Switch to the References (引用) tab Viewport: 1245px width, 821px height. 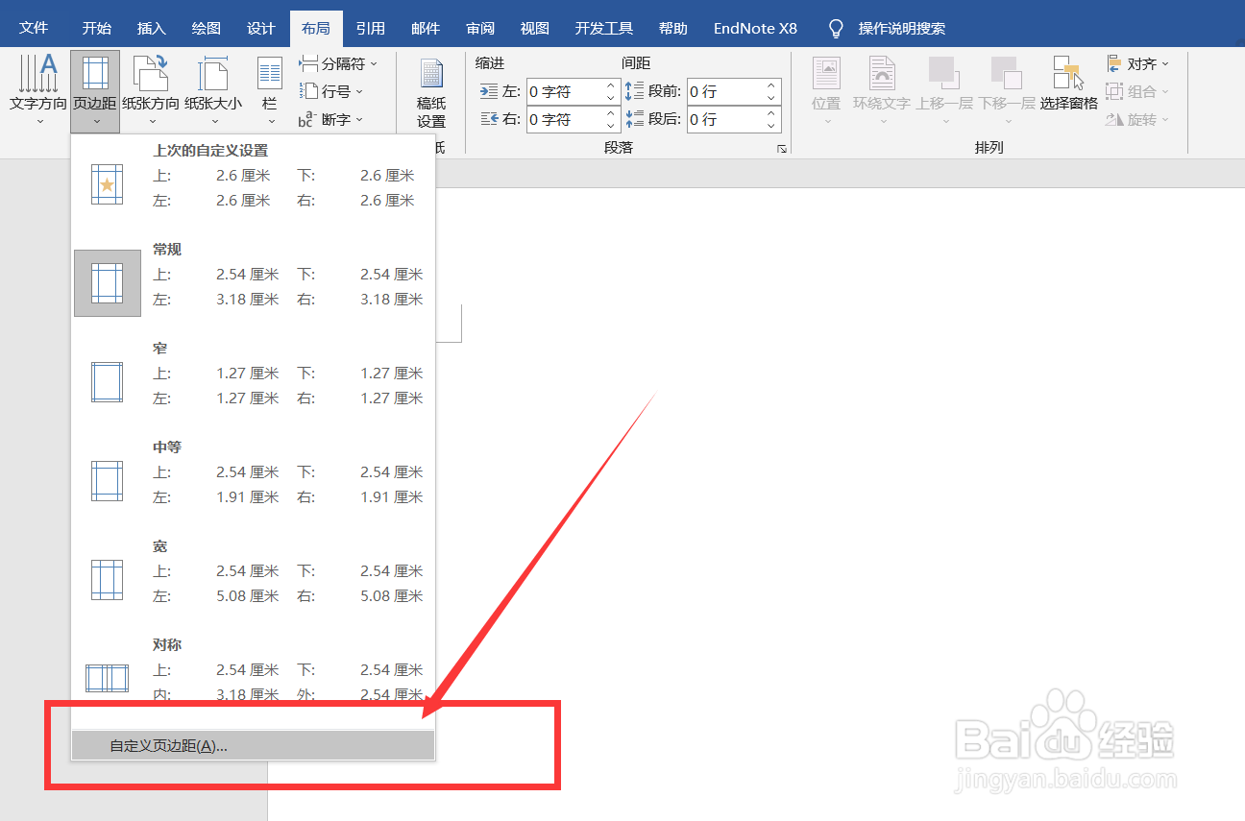[370, 28]
